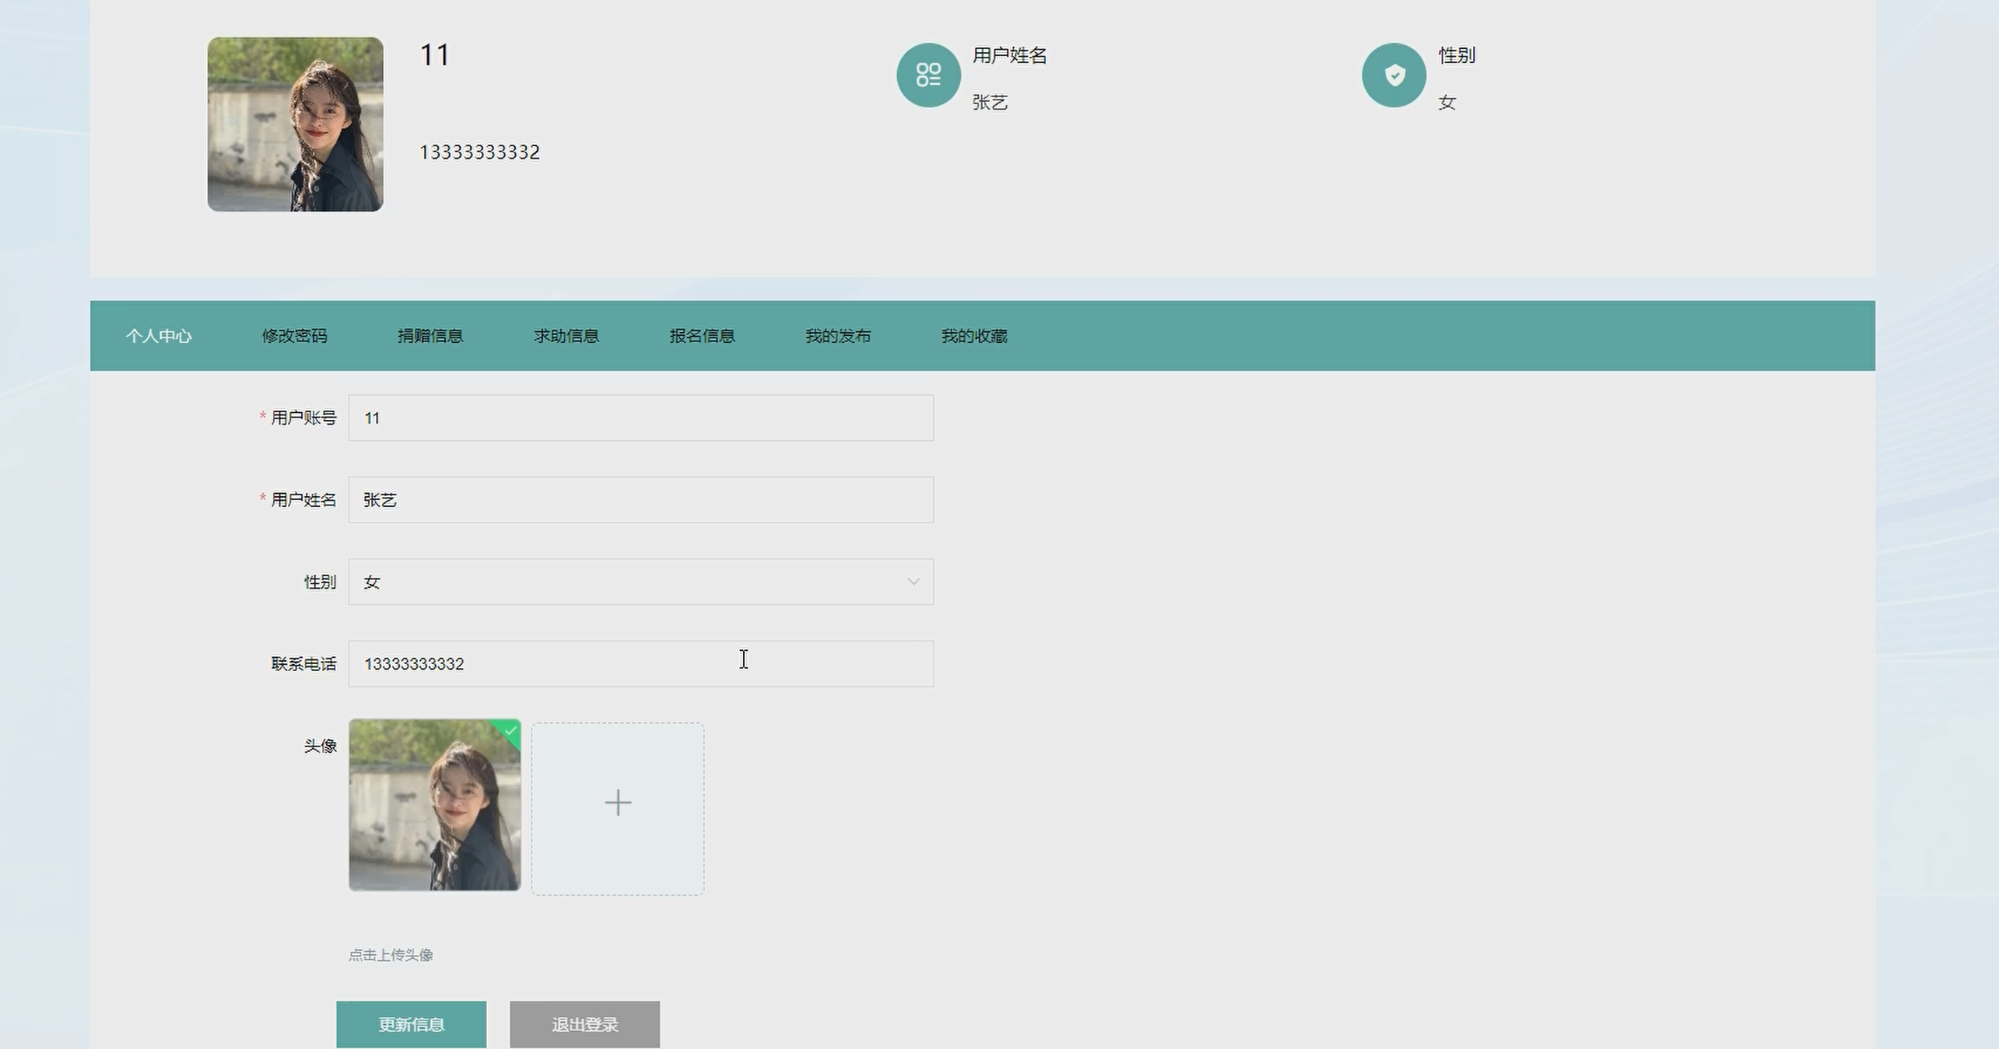The height and width of the screenshot is (1049, 1999).
Task: Open 我的发布 tab
Action: [x=838, y=336]
